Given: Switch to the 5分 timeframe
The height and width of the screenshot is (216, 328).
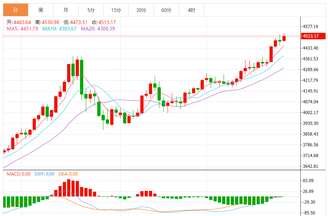Looking at the screenshot, I should click(91, 10).
